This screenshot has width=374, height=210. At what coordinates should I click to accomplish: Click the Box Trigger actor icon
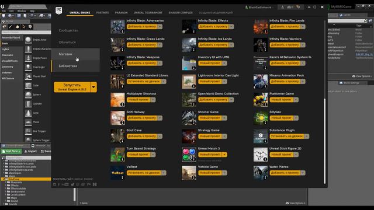(x=28, y=131)
